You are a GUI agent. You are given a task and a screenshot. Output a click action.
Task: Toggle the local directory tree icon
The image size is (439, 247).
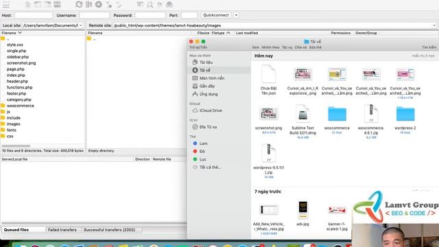38,5
